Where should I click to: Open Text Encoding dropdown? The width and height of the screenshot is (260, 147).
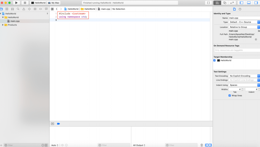(x=244, y=76)
